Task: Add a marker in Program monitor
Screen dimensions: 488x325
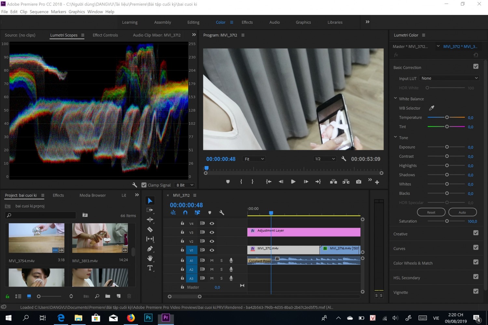Action: [x=228, y=182]
